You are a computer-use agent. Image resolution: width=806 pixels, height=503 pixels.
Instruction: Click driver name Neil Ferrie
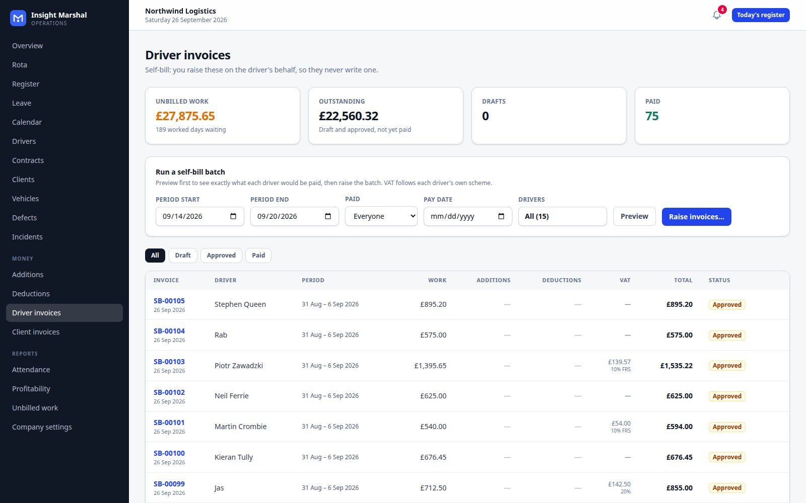[x=232, y=396]
